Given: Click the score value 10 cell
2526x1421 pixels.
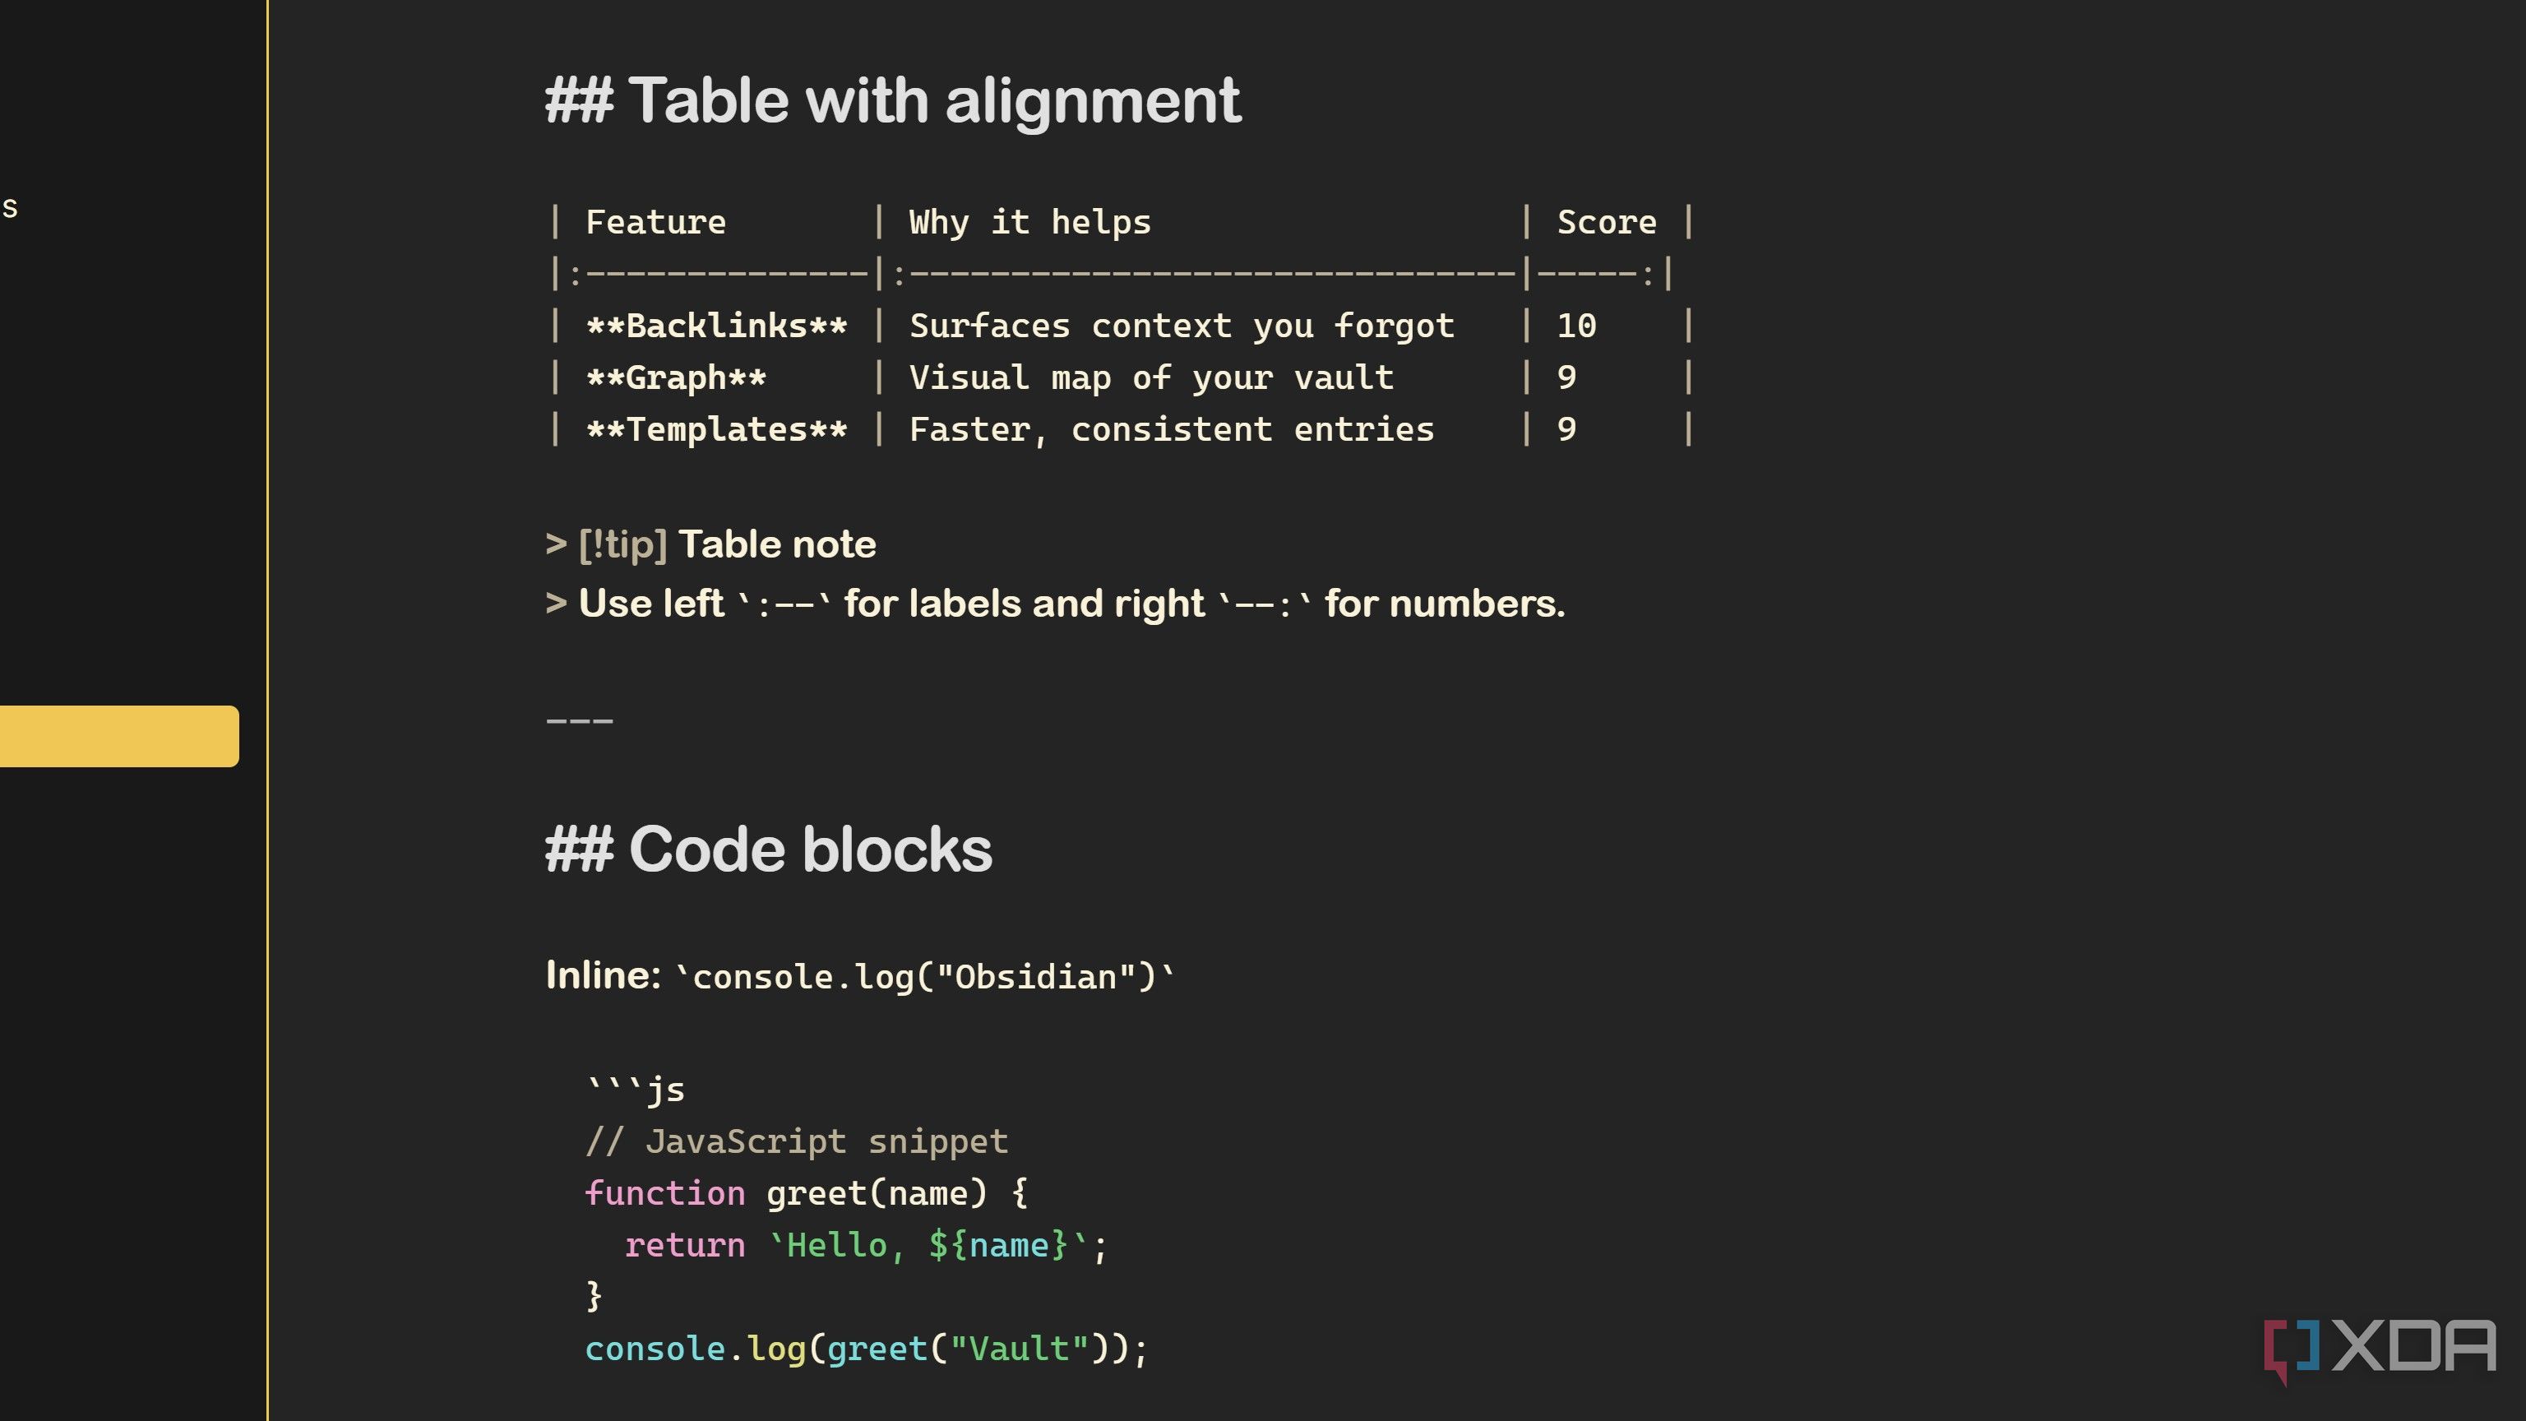Looking at the screenshot, I should click(1575, 326).
